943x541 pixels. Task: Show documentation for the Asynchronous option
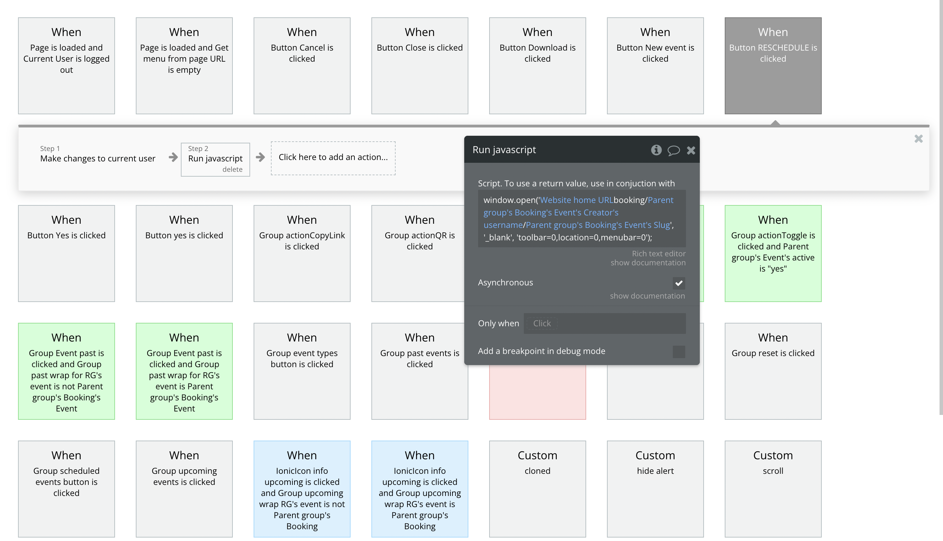click(x=647, y=296)
